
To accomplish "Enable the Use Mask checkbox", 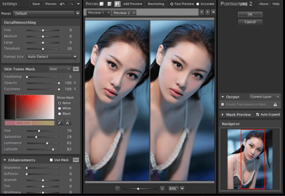I will pos(51,160).
